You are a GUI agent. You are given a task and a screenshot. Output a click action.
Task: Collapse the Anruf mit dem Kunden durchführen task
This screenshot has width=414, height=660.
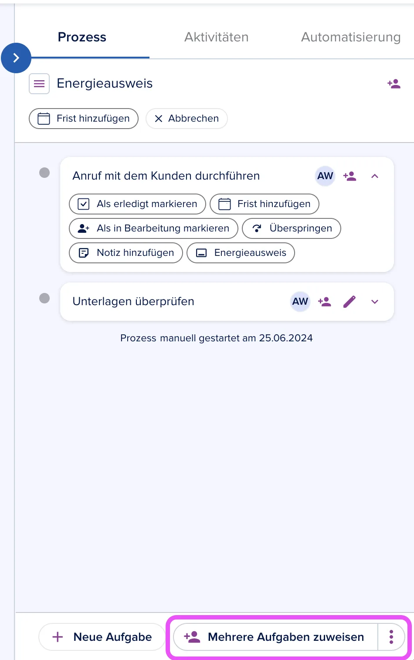pos(375,176)
